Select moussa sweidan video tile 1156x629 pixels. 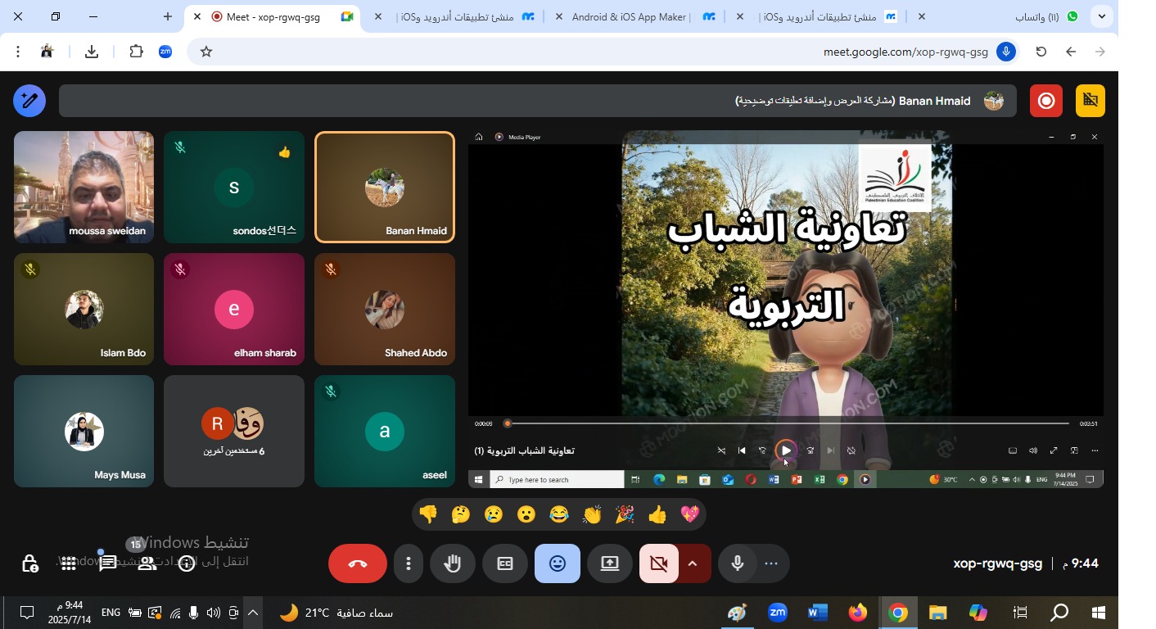pyautogui.click(x=84, y=188)
